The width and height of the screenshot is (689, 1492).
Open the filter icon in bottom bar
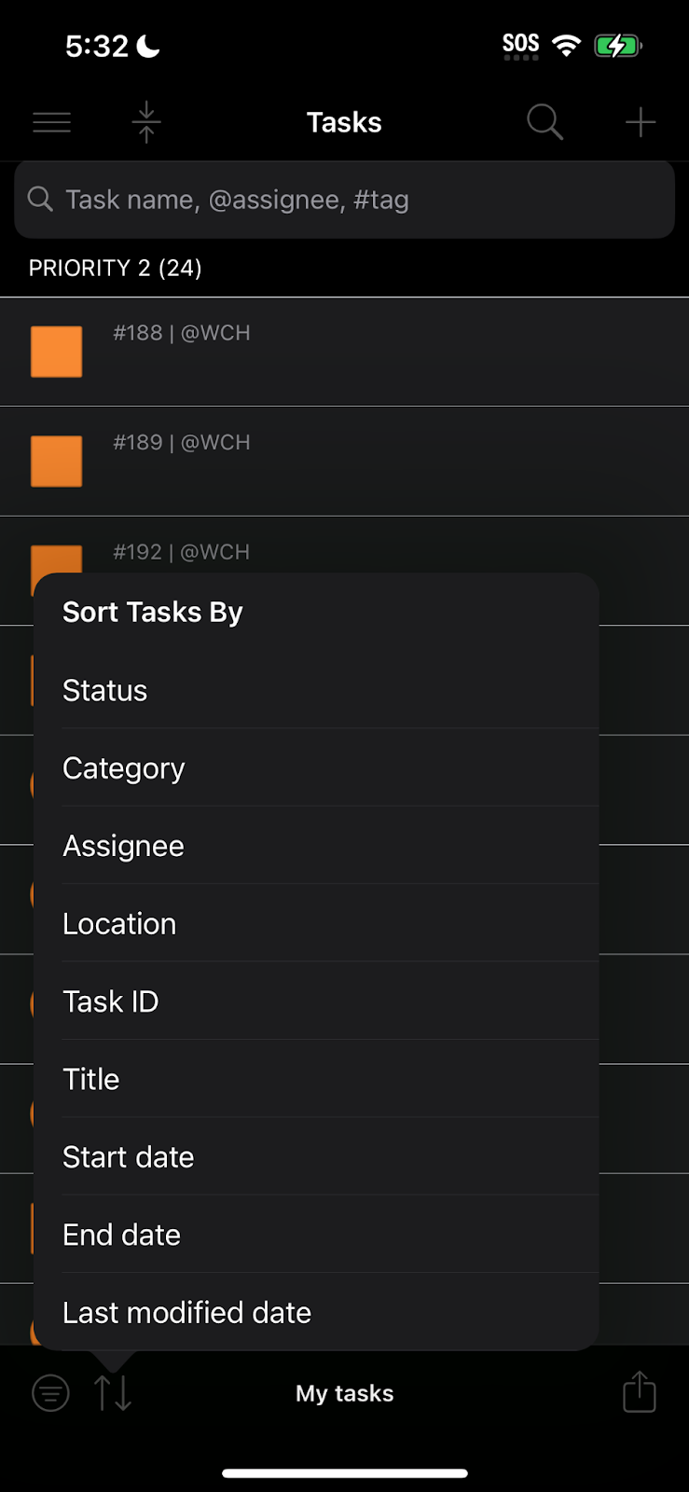pyautogui.click(x=50, y=1393)
